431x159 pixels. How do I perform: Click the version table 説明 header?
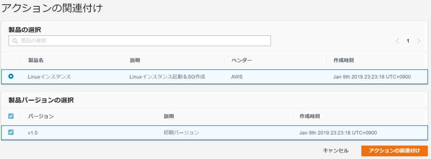coord(169,116)
